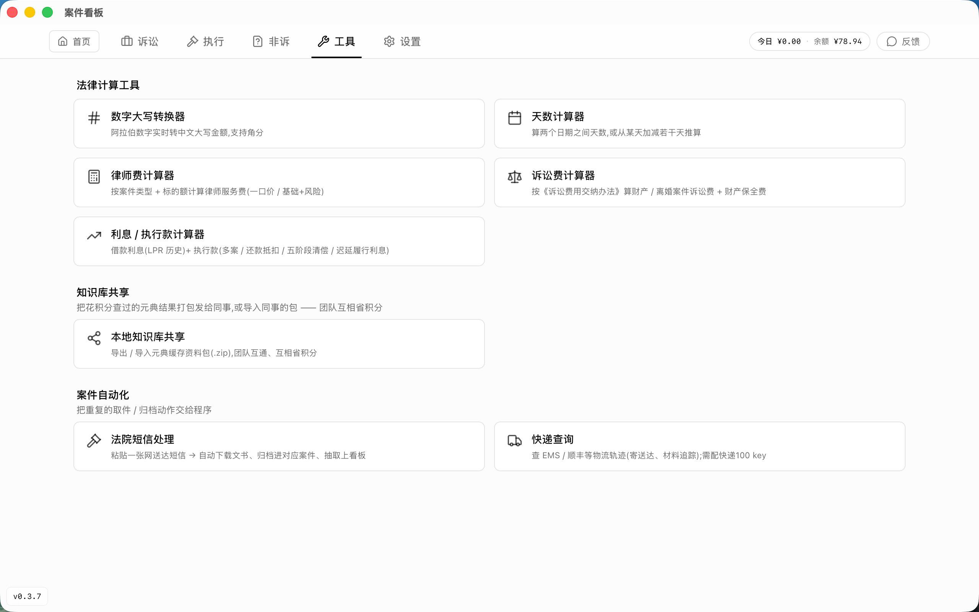Click description starting with 粘贴一张网送达短信
Image resolution: width=979 pixels, height=612 pixels.
(238, 455)
